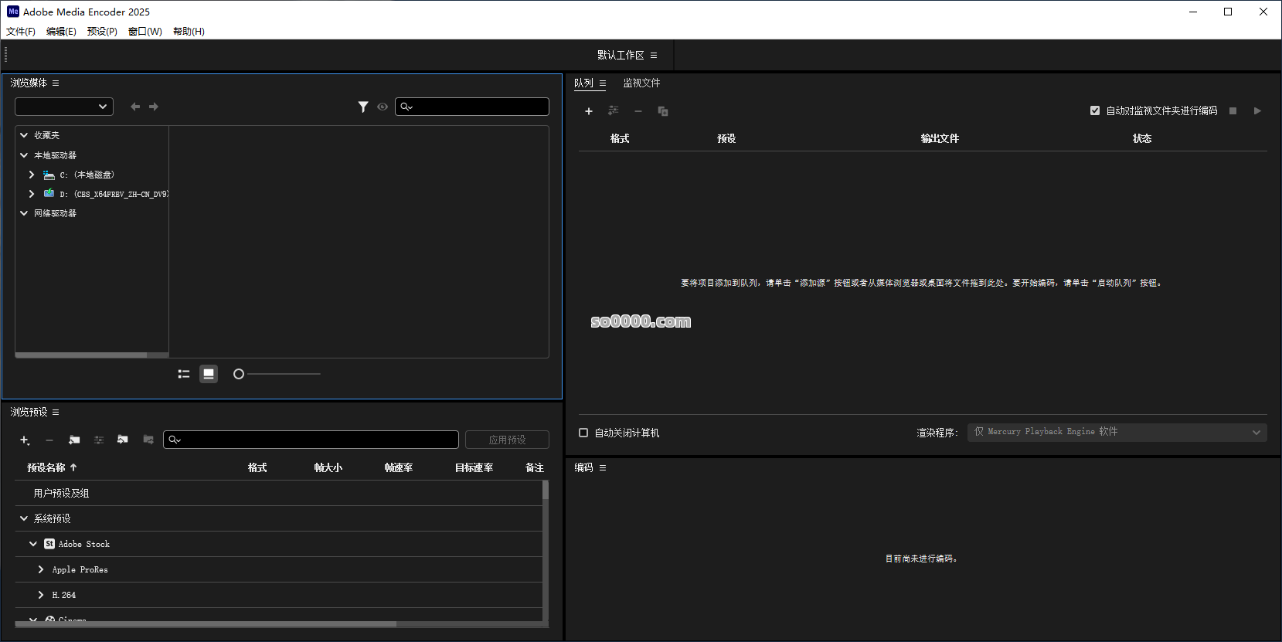
Task: Click the add source plus icon in queue
Action: 589,111
